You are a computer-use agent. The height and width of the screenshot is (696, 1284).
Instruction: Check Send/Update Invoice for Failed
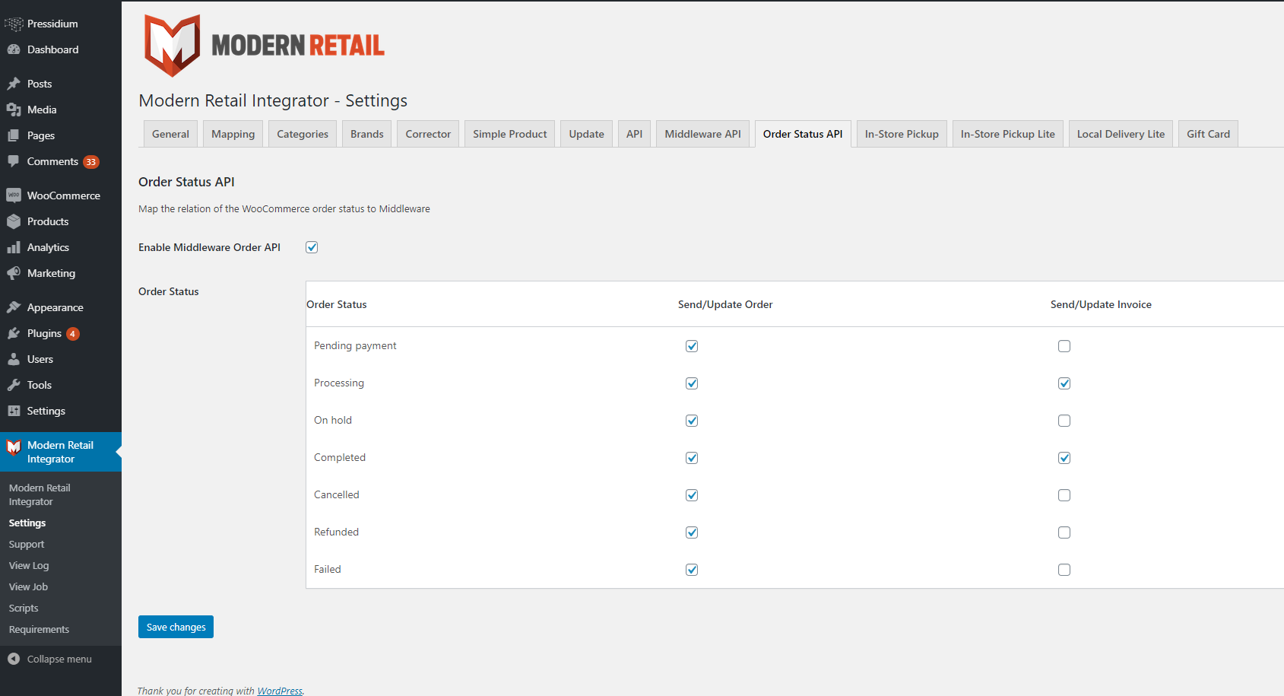coord(1064,570)
